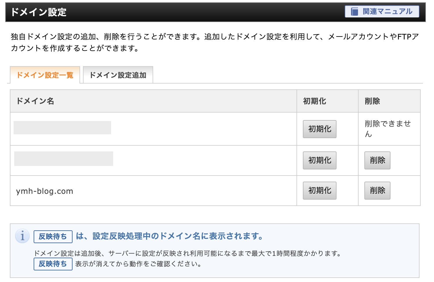Click the lower 反映待ち badge before 表示が消えてから

pos(53,264)
